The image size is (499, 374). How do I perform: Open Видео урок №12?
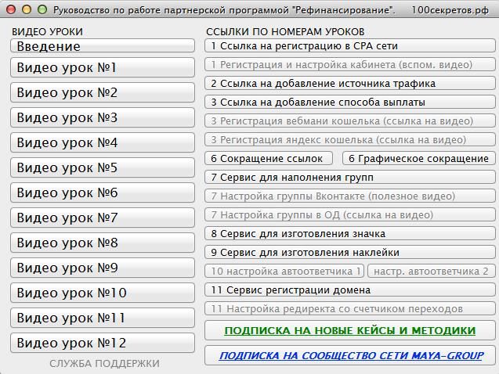pyautogui.click(x=103, y=343)
